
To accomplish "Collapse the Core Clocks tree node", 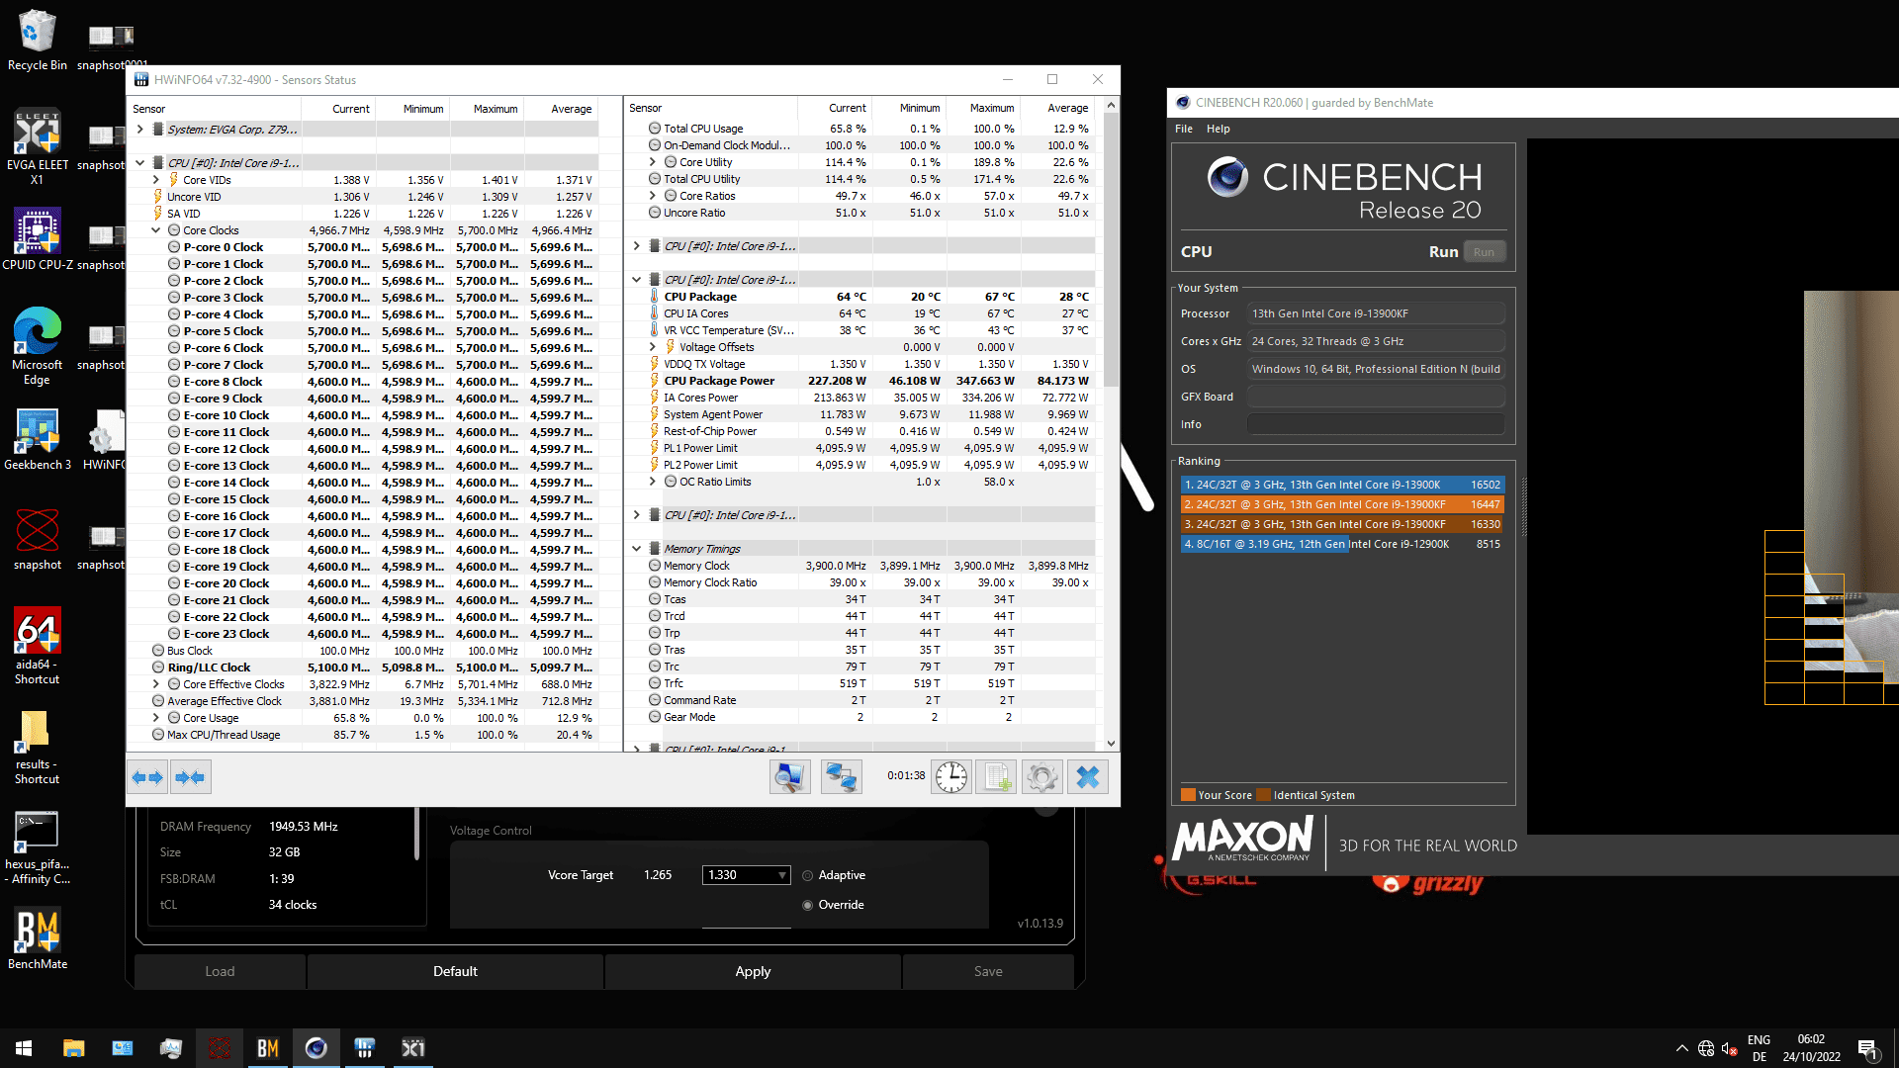I will (156, 230).
